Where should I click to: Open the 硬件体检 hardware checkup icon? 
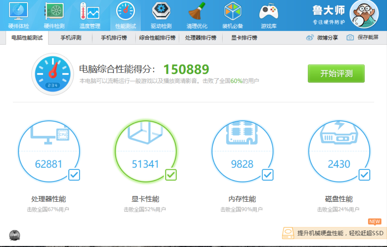point(19,11)
